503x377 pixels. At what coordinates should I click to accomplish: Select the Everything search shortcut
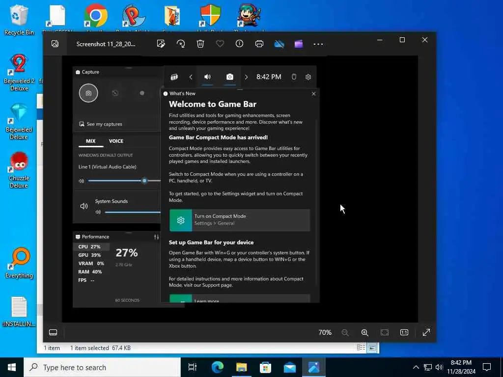click(19, 263)
